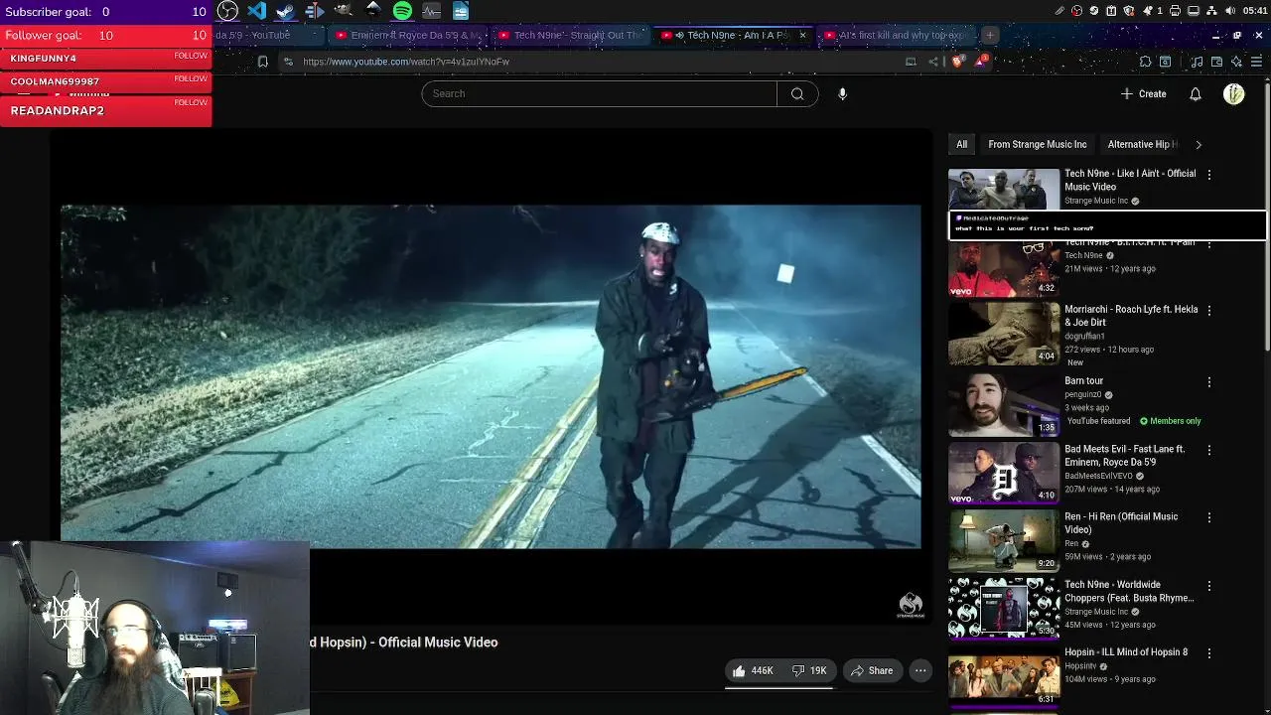
Task: Open Spotify from the top panel
Action: (402, 11)
